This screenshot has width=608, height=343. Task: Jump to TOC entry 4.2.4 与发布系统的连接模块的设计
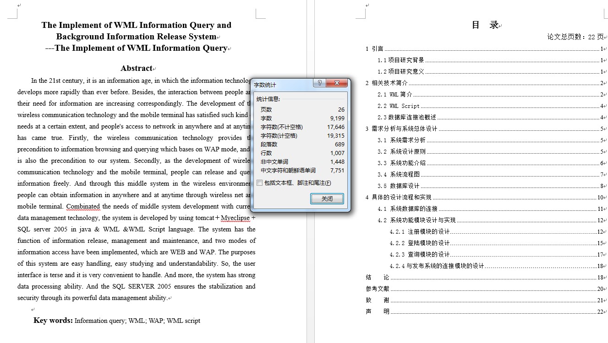(x=497, y=266)
